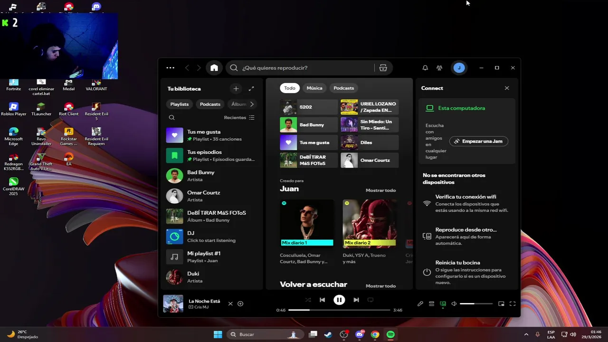Open friend activity icon
Image resolution: width=608 pixels, height=342 pixels.
click(439, 68)
